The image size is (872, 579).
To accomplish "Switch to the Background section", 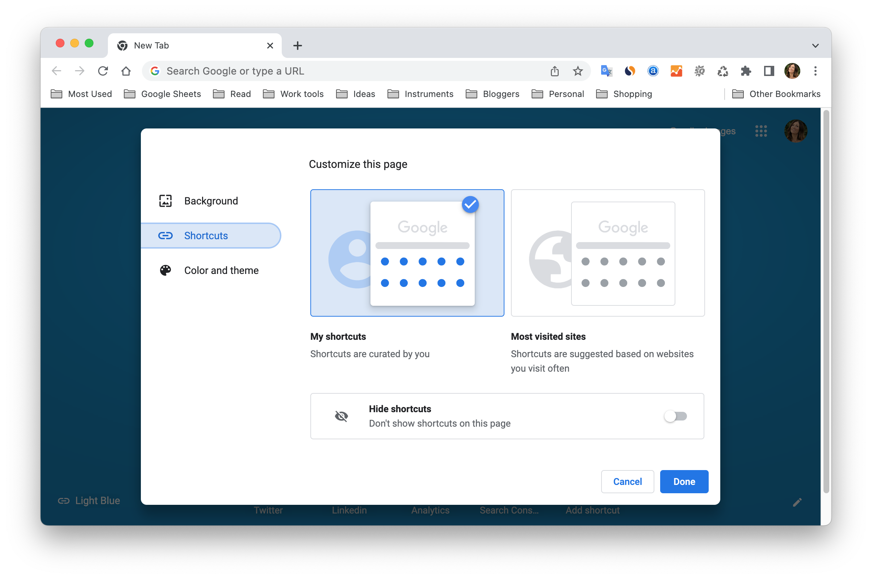I will 211,201.
